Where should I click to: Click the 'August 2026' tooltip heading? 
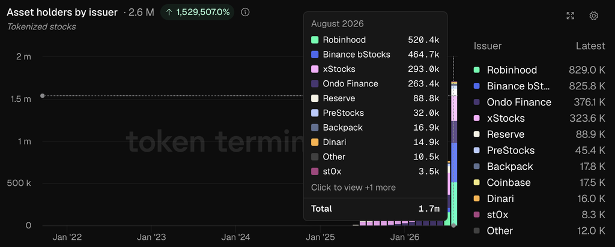[338, 23]
